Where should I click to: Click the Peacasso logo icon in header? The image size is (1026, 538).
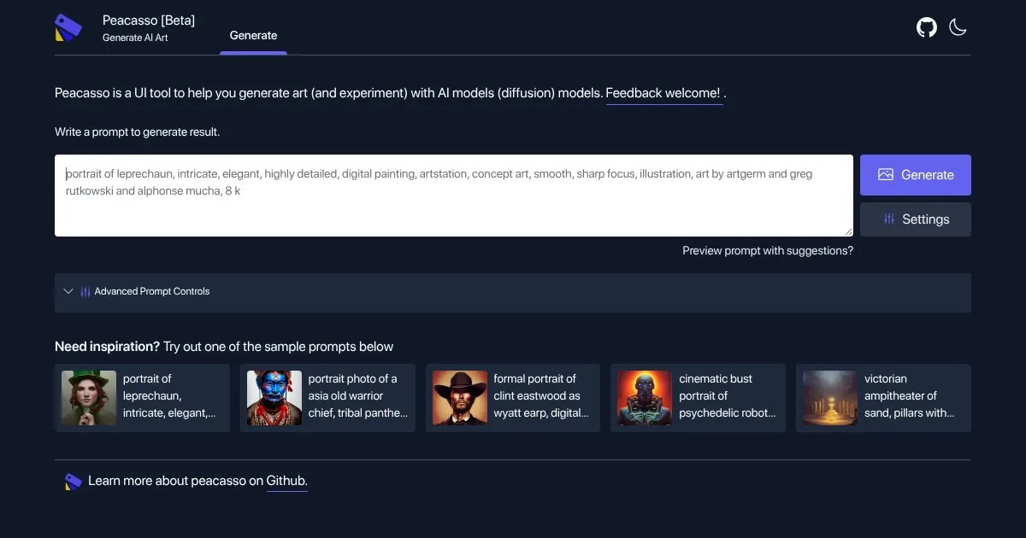(x=68, y=27)
